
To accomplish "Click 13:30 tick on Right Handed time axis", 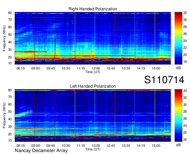I will pyautogui.click(x=126, y=68).
